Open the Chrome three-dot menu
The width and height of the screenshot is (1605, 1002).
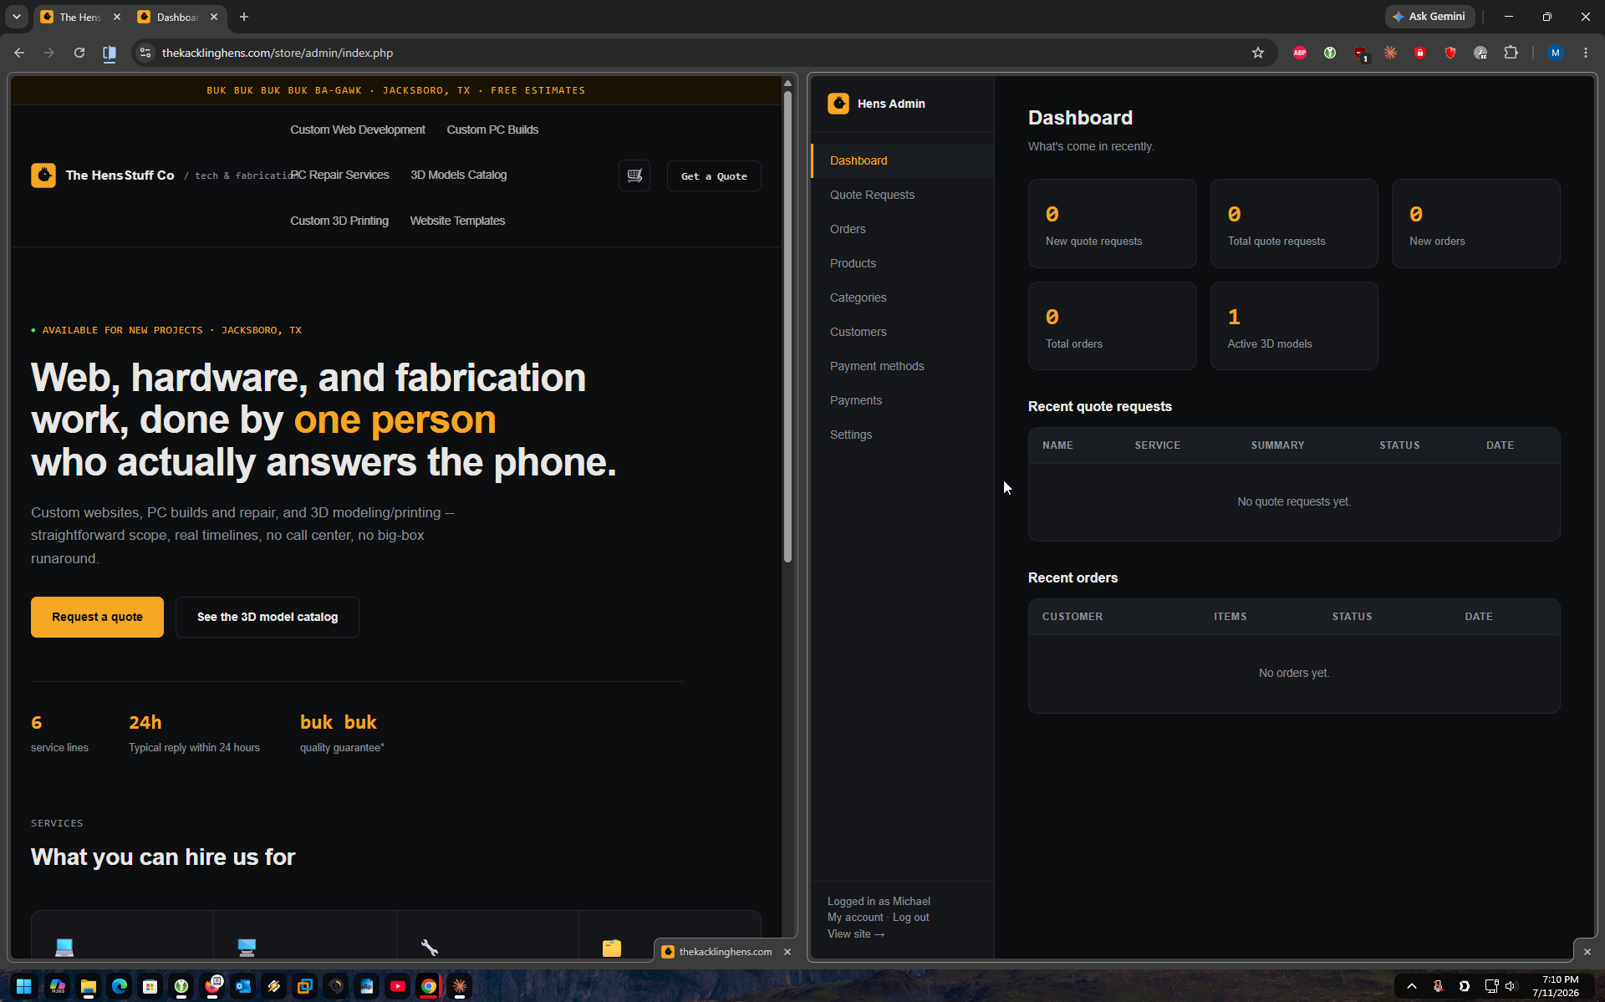pos(1586,53)
